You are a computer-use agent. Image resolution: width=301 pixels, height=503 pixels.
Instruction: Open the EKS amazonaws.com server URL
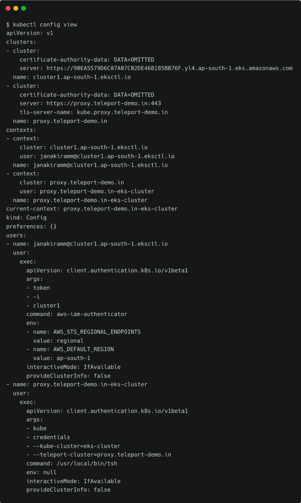[169, 68]
